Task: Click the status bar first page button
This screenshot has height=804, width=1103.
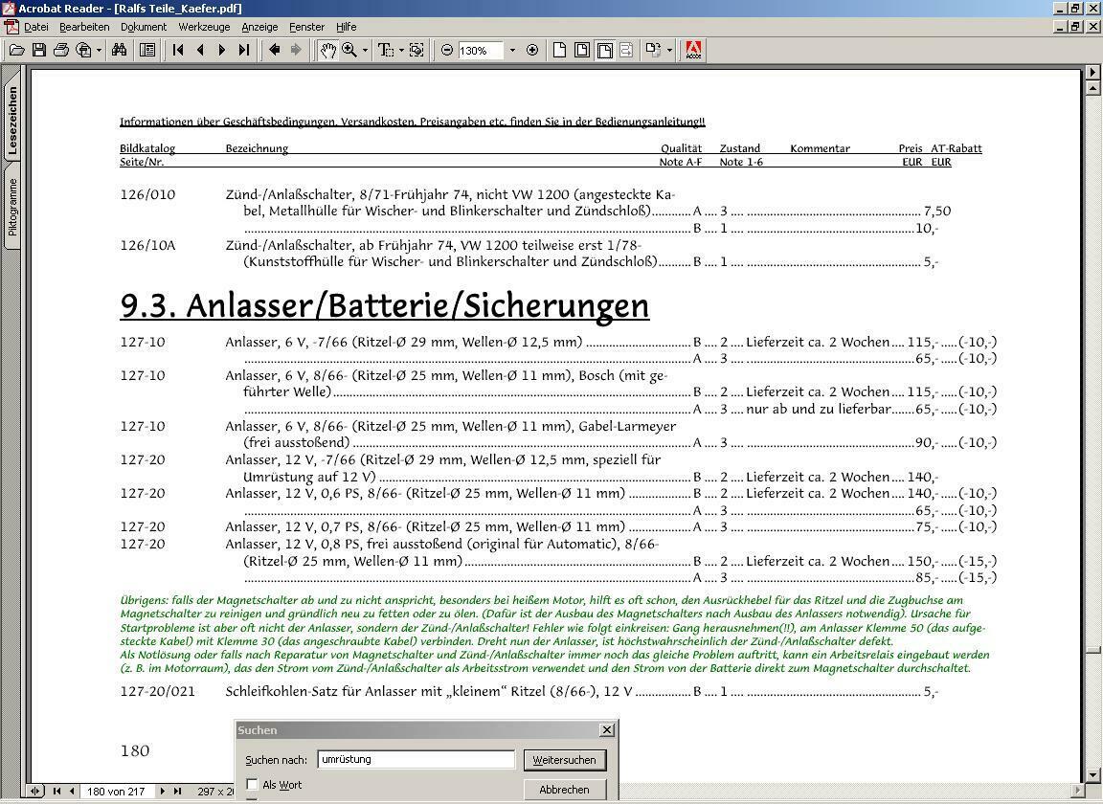Action: click(57, 792)
